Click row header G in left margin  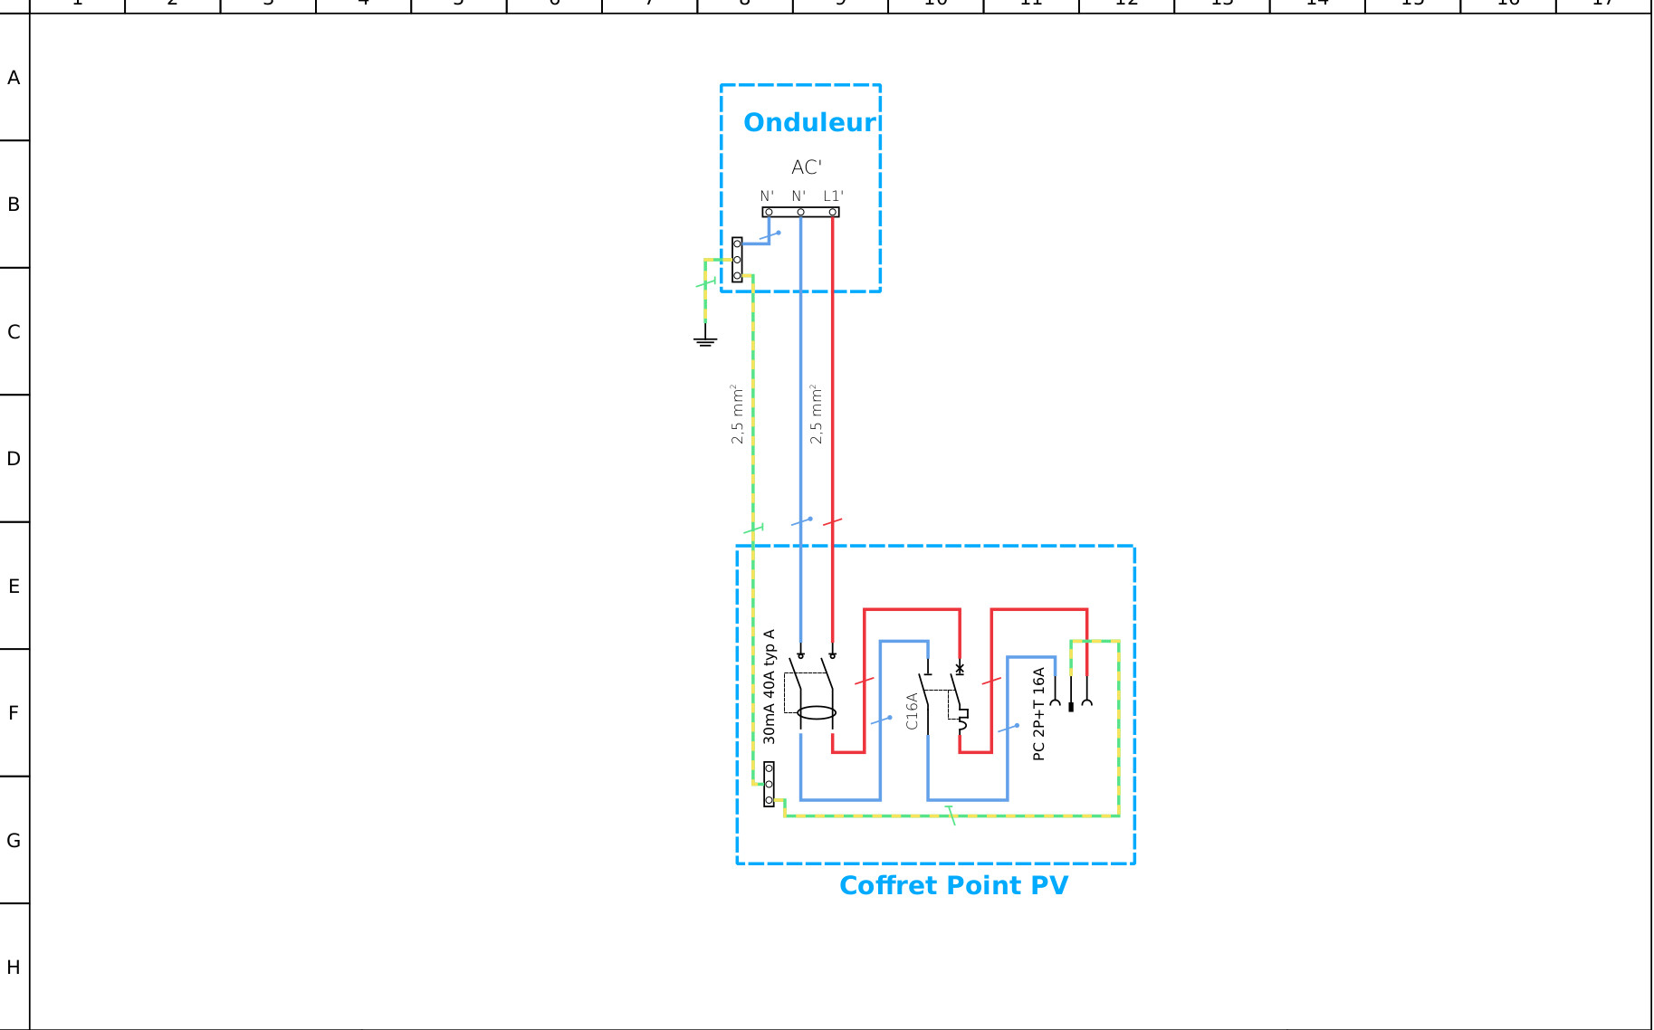(14, 840)
